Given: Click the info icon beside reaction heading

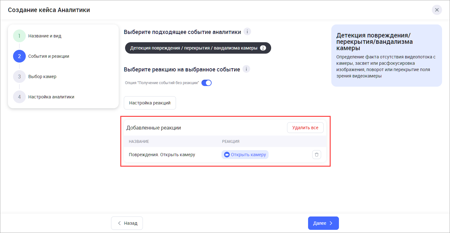Looking at the screenshot, I should [x=246, y=69].
